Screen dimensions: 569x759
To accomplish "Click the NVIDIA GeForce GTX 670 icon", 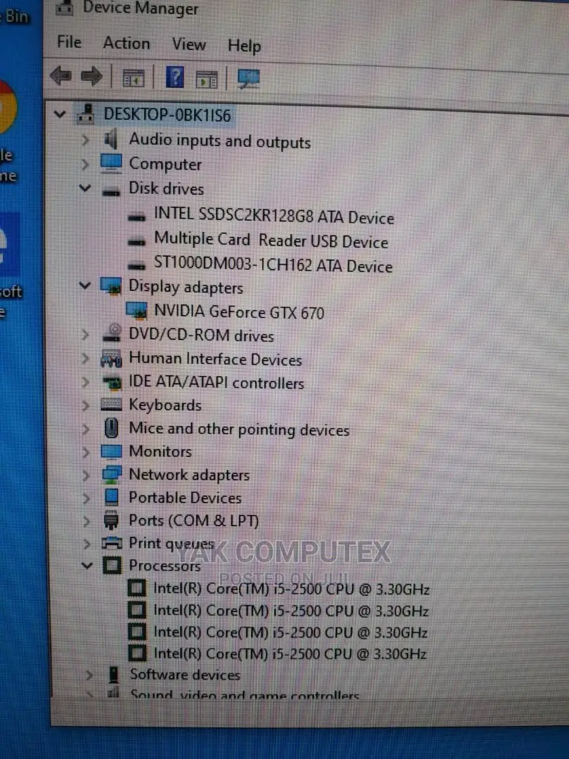I will pyautogui.click(x=136, y=311).
